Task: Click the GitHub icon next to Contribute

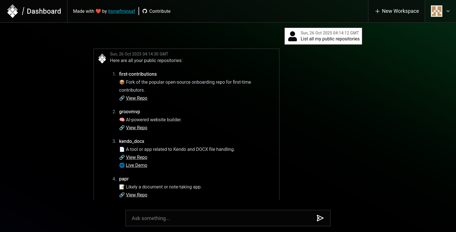Action: (x=145, y=11)
